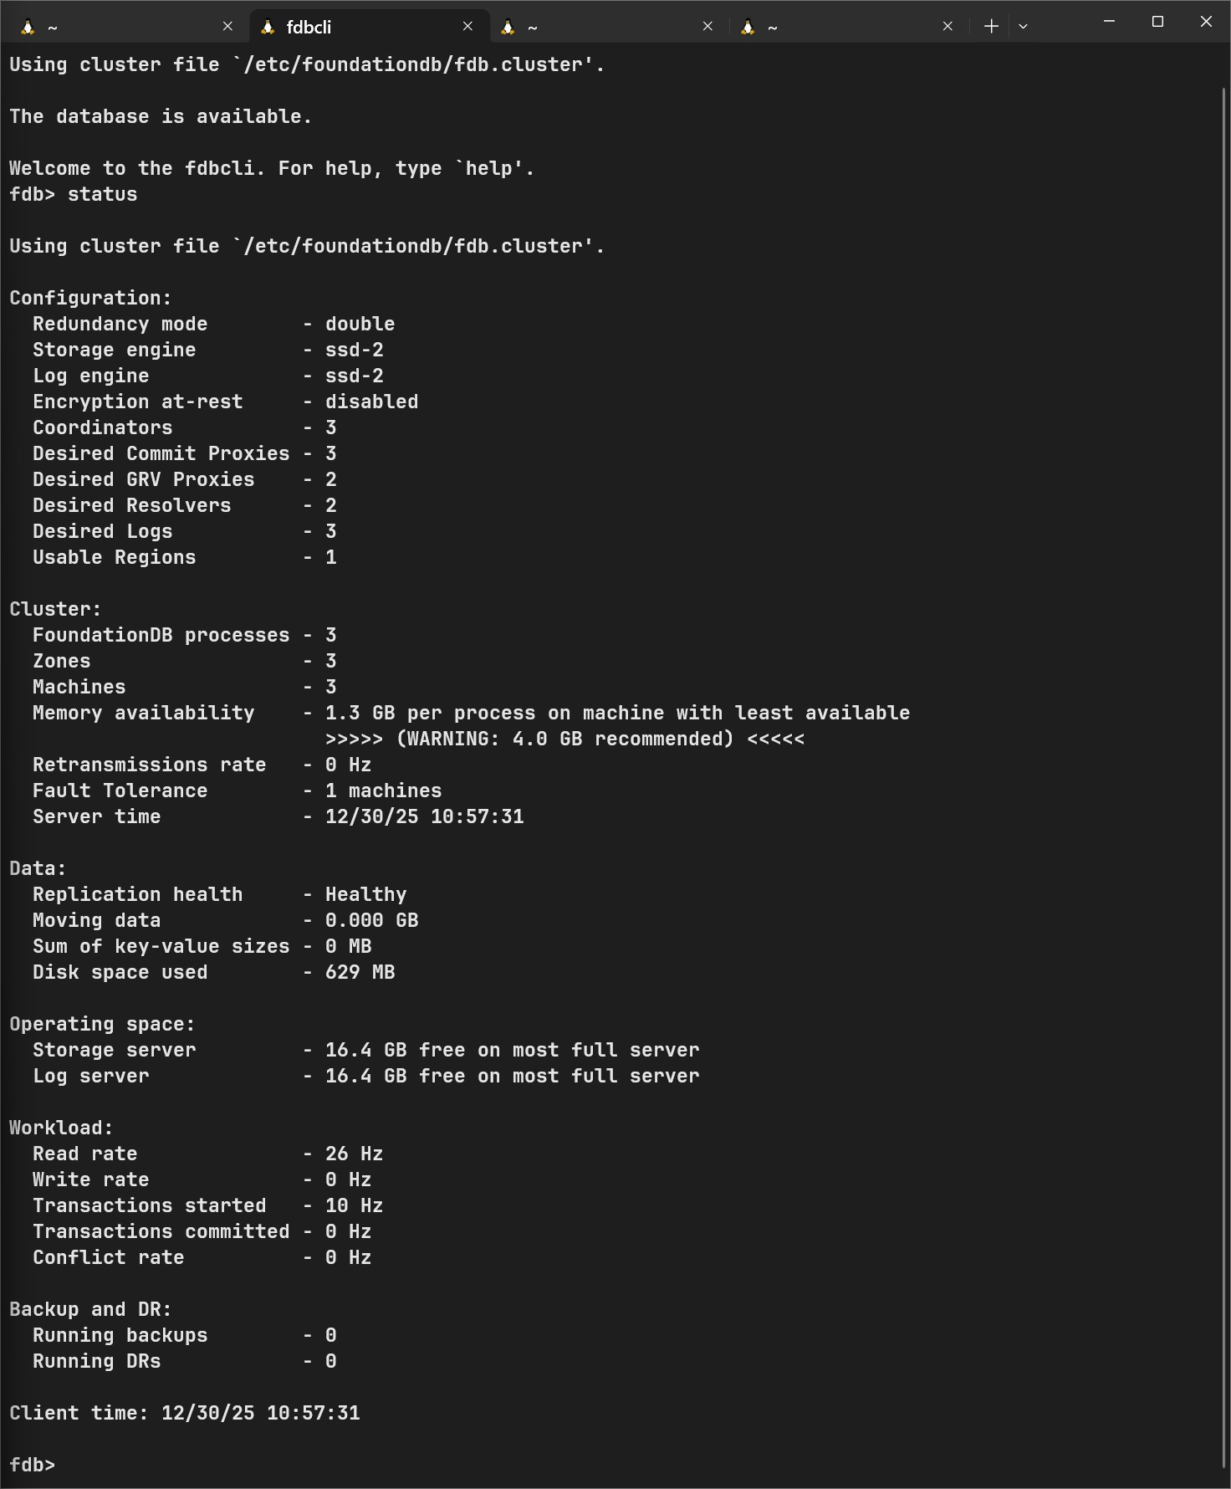
Task: Close the first ~ tab
Action: point(227,27)
